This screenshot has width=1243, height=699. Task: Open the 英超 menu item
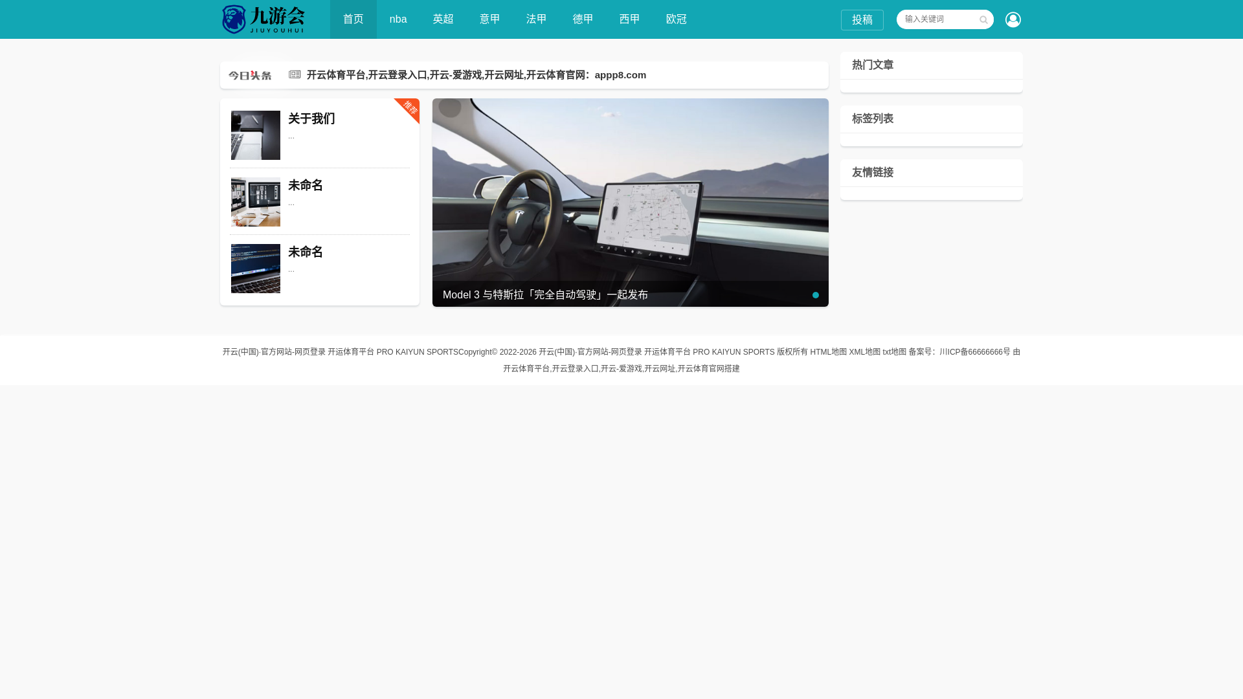coord(443,19)
